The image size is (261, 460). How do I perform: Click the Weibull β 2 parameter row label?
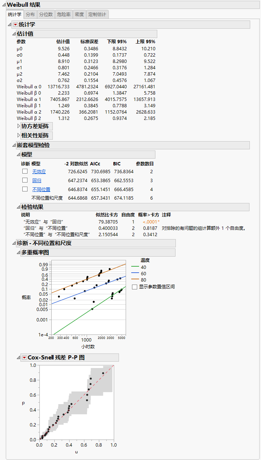tap(29, 118)
